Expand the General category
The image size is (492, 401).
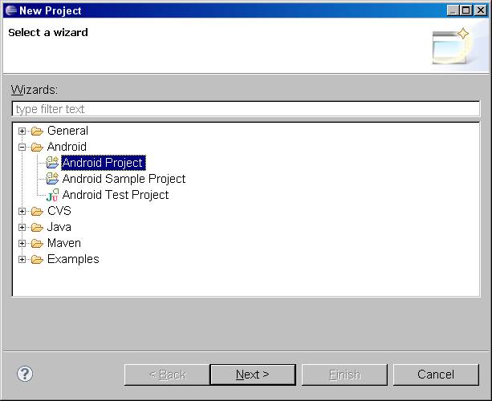click(x=22, y=131)
